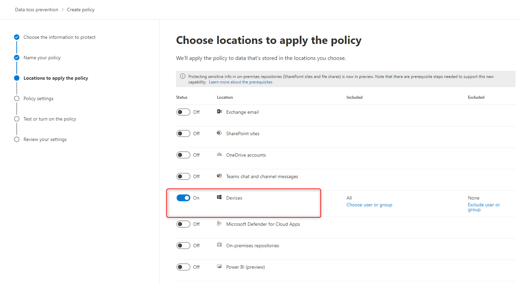Viewport: 520px width, 284px height.
Task: Click the Power BI preview icon
Action: 219,267
